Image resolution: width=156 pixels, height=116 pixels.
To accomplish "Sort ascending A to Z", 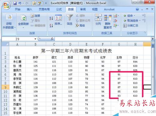I will point(51,18).
